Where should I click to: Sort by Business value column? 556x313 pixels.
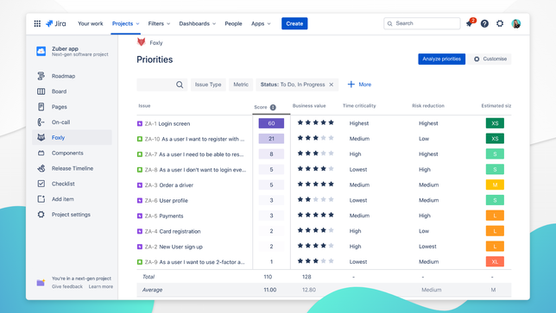309,106
